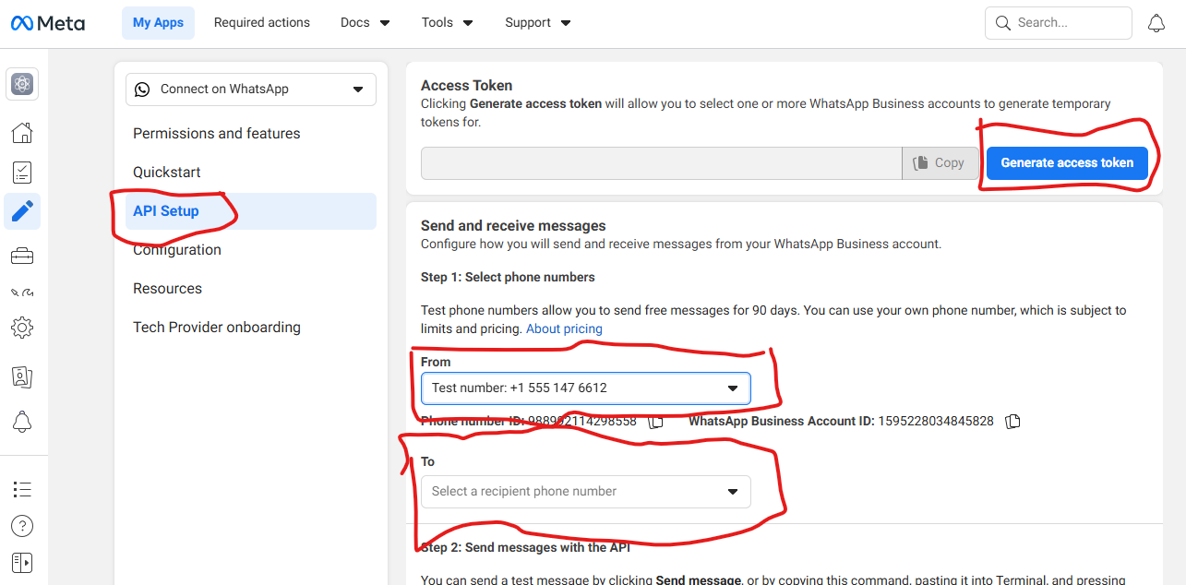Viewport: 1186px width, 585px height.
Task: Click the Generate access token button
Action: [x=1066, y=162]
